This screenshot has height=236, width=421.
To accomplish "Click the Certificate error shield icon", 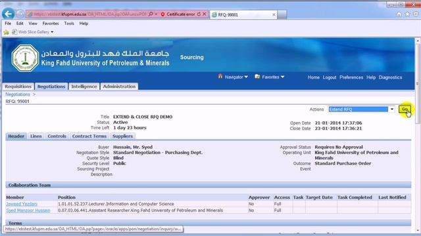I will (x=162, y=14).
